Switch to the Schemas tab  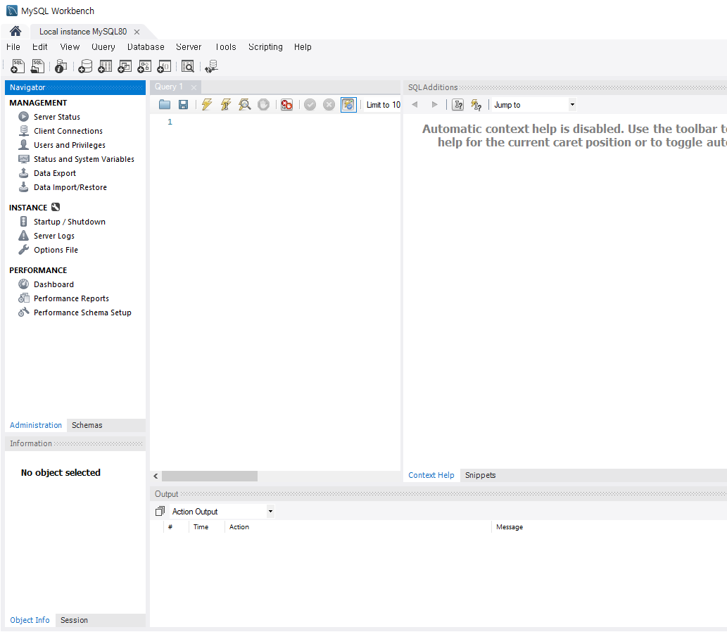[87, 425]
